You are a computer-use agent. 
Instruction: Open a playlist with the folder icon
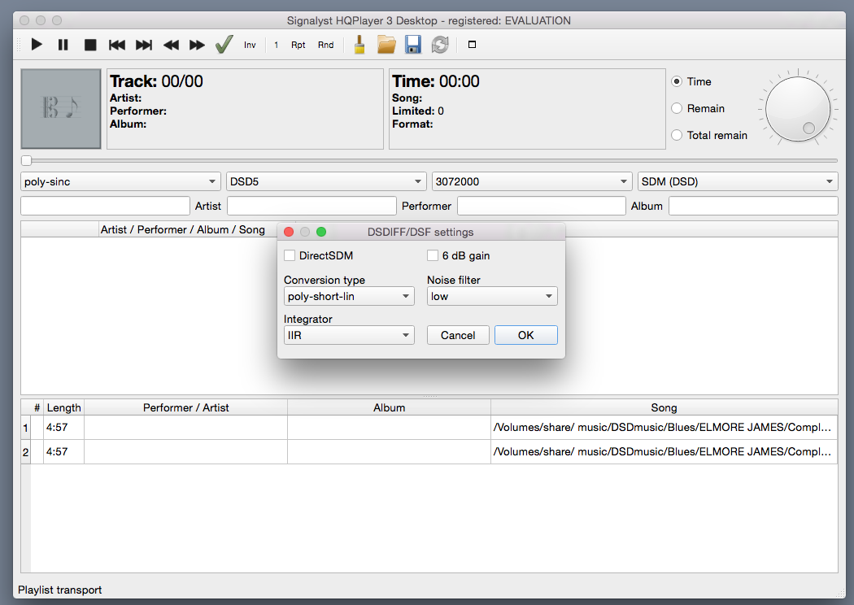[386, 45]
